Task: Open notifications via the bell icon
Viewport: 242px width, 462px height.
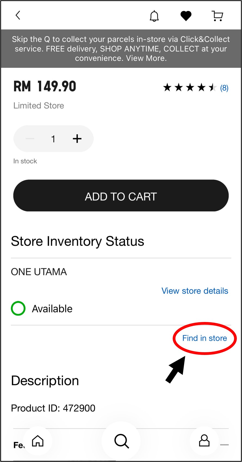Action: click(154, 16)
